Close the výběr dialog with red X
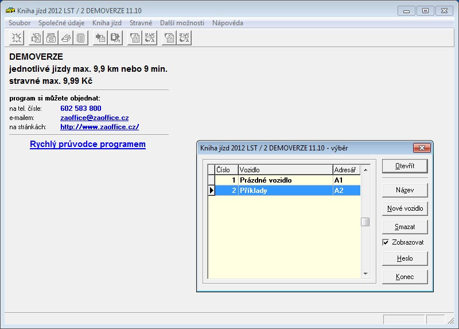The image size is (459, 329). coord(422,148)
